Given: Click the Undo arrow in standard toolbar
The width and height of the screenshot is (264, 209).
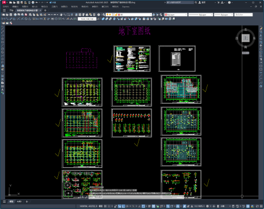Looking at the screenshot, I should (x=49, y=14).
